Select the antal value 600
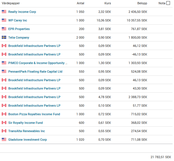Screen dimensions: 174x161 pos(81,123)
